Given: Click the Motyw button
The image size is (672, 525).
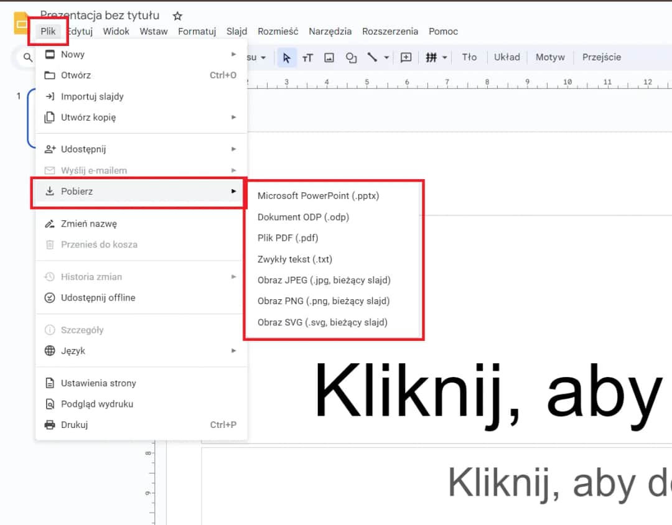Looking at the screenshot, I should 550,57.
